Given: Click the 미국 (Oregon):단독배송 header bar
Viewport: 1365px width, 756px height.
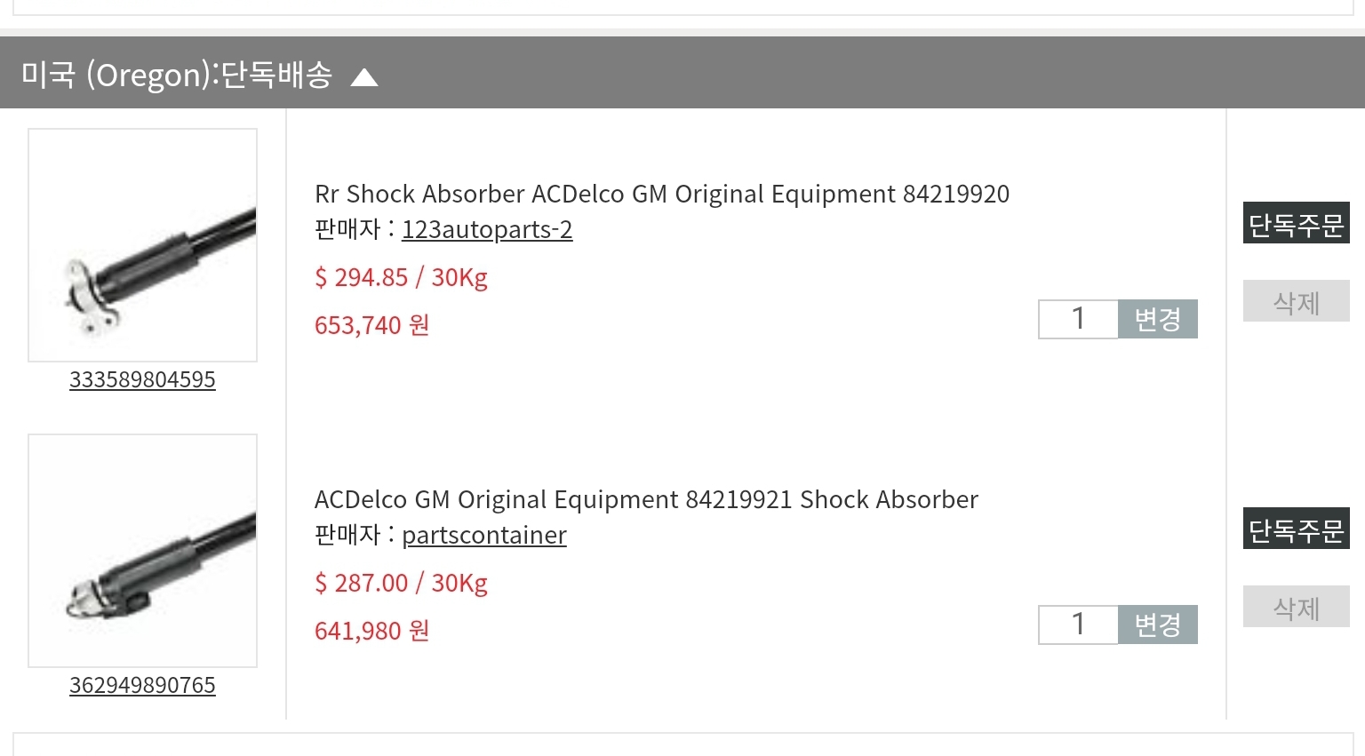Looking at the screenshot, I should [x=682, y=73].
